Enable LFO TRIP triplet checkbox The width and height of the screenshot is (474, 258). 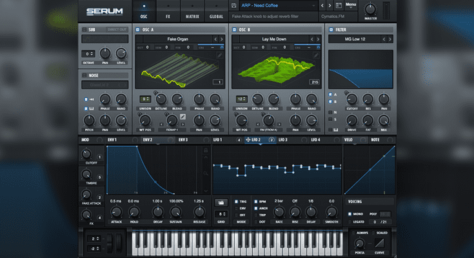click(x=256, y=215)
